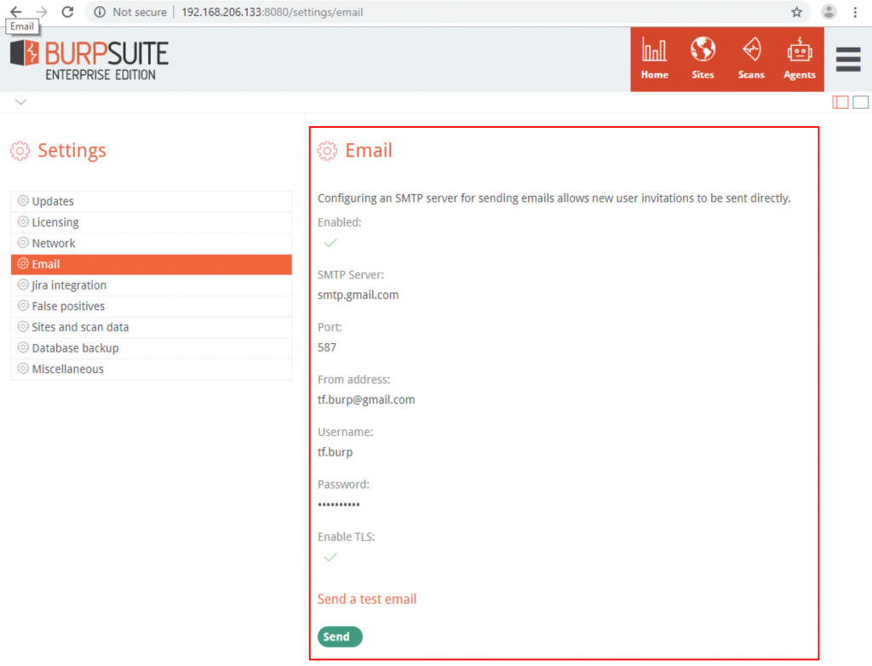The width and height of the screenshot is (872, 666).
Task: Reload the page in the browser
Action: pos(68,12)
